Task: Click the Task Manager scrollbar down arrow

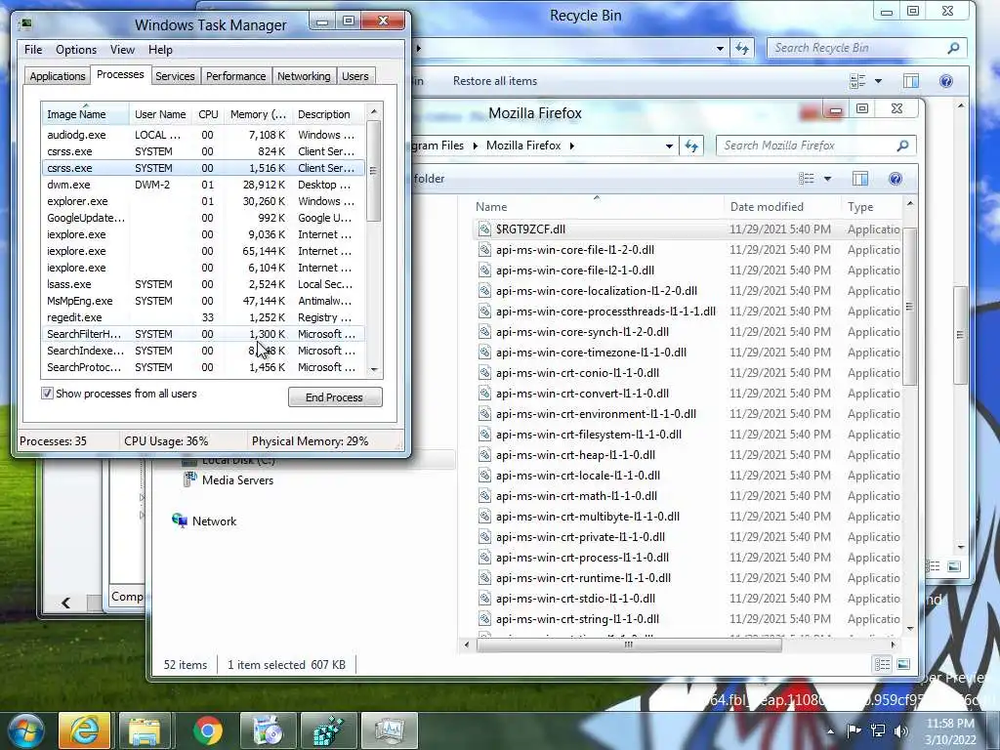Action: click(x=374, y=369)
